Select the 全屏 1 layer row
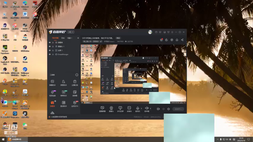This screenshot has width=253, height=142. [64, 50]
